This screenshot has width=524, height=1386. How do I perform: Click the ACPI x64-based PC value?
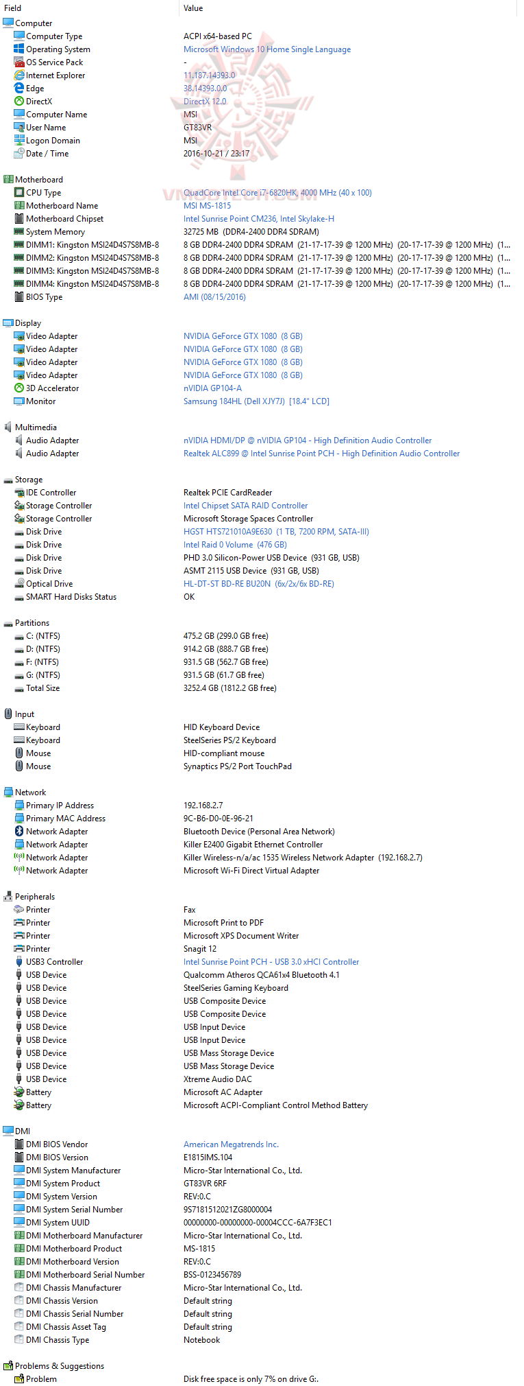(217, 36)
